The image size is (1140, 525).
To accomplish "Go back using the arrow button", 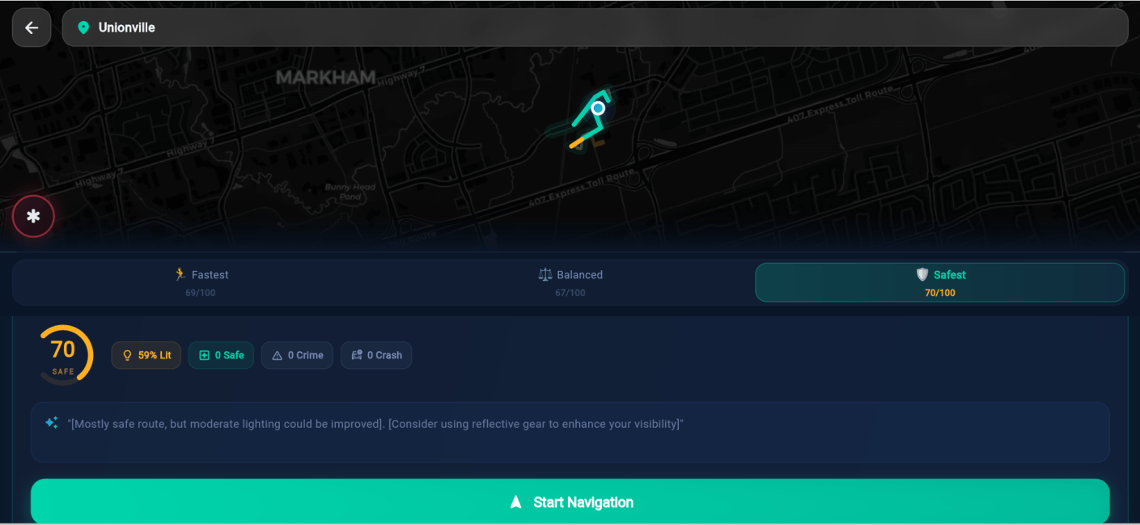I will [32, 28].
